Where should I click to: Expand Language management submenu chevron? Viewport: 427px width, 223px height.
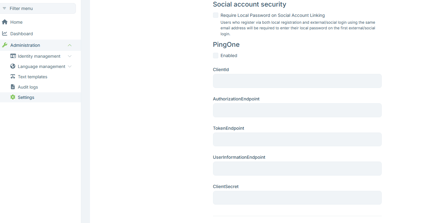pos(70,66)
